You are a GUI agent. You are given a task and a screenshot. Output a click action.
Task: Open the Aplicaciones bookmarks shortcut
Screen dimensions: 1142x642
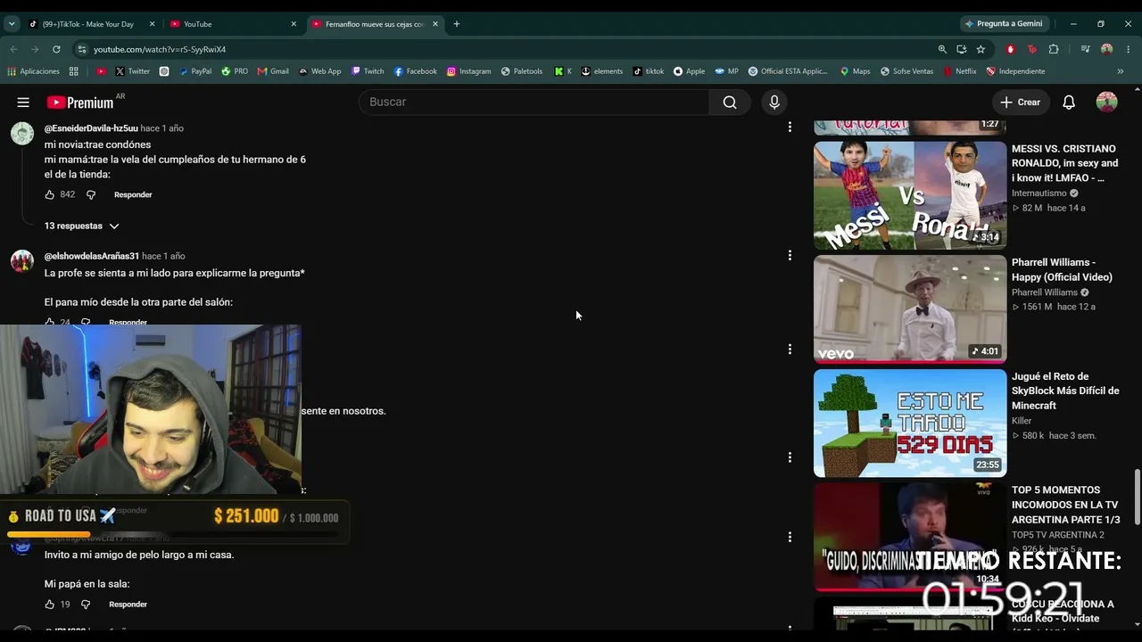click(33, 71)
